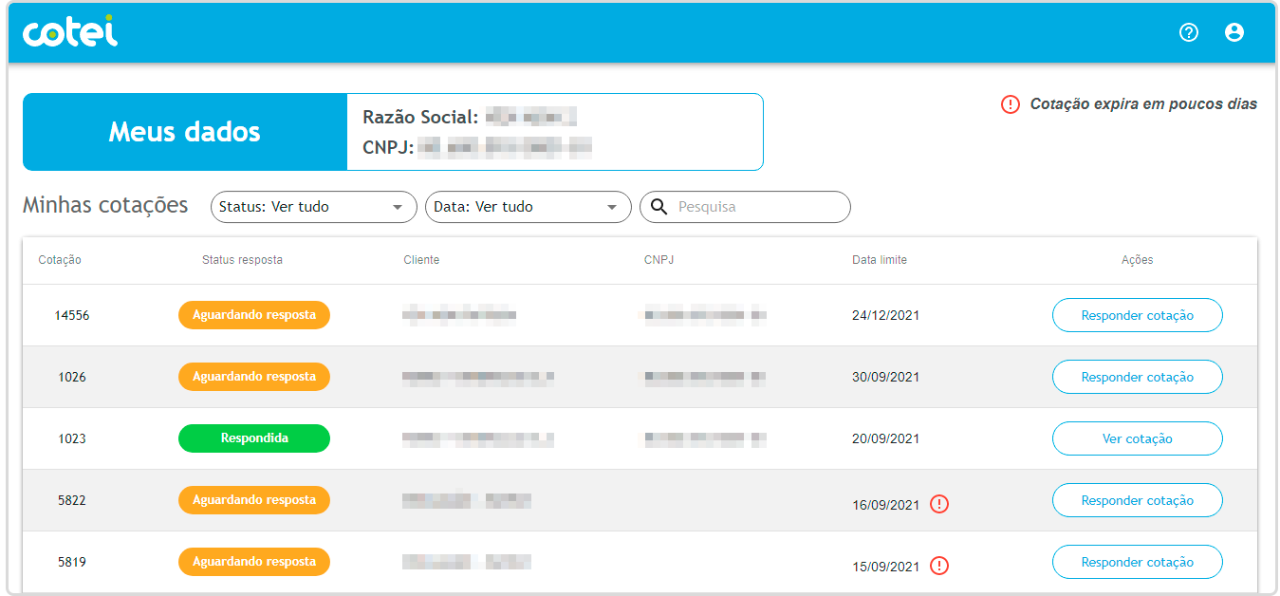Expand the Data: Ver tudo dropdown

coord(528,207)
